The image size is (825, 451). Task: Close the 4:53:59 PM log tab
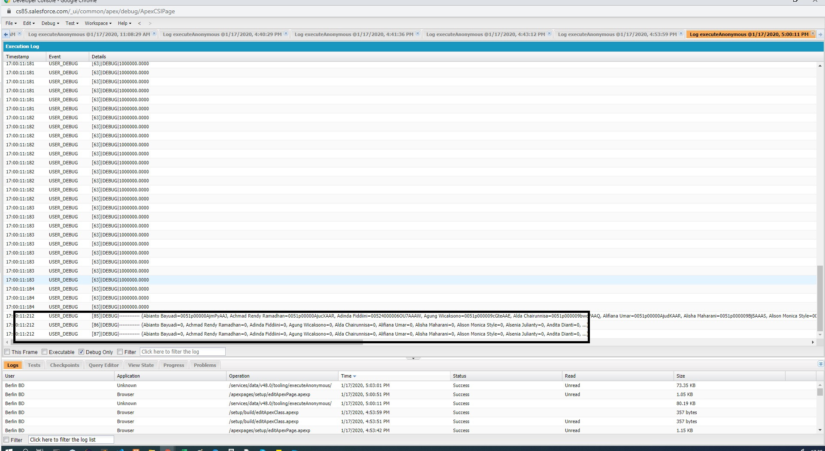click(x=681, y=33)
